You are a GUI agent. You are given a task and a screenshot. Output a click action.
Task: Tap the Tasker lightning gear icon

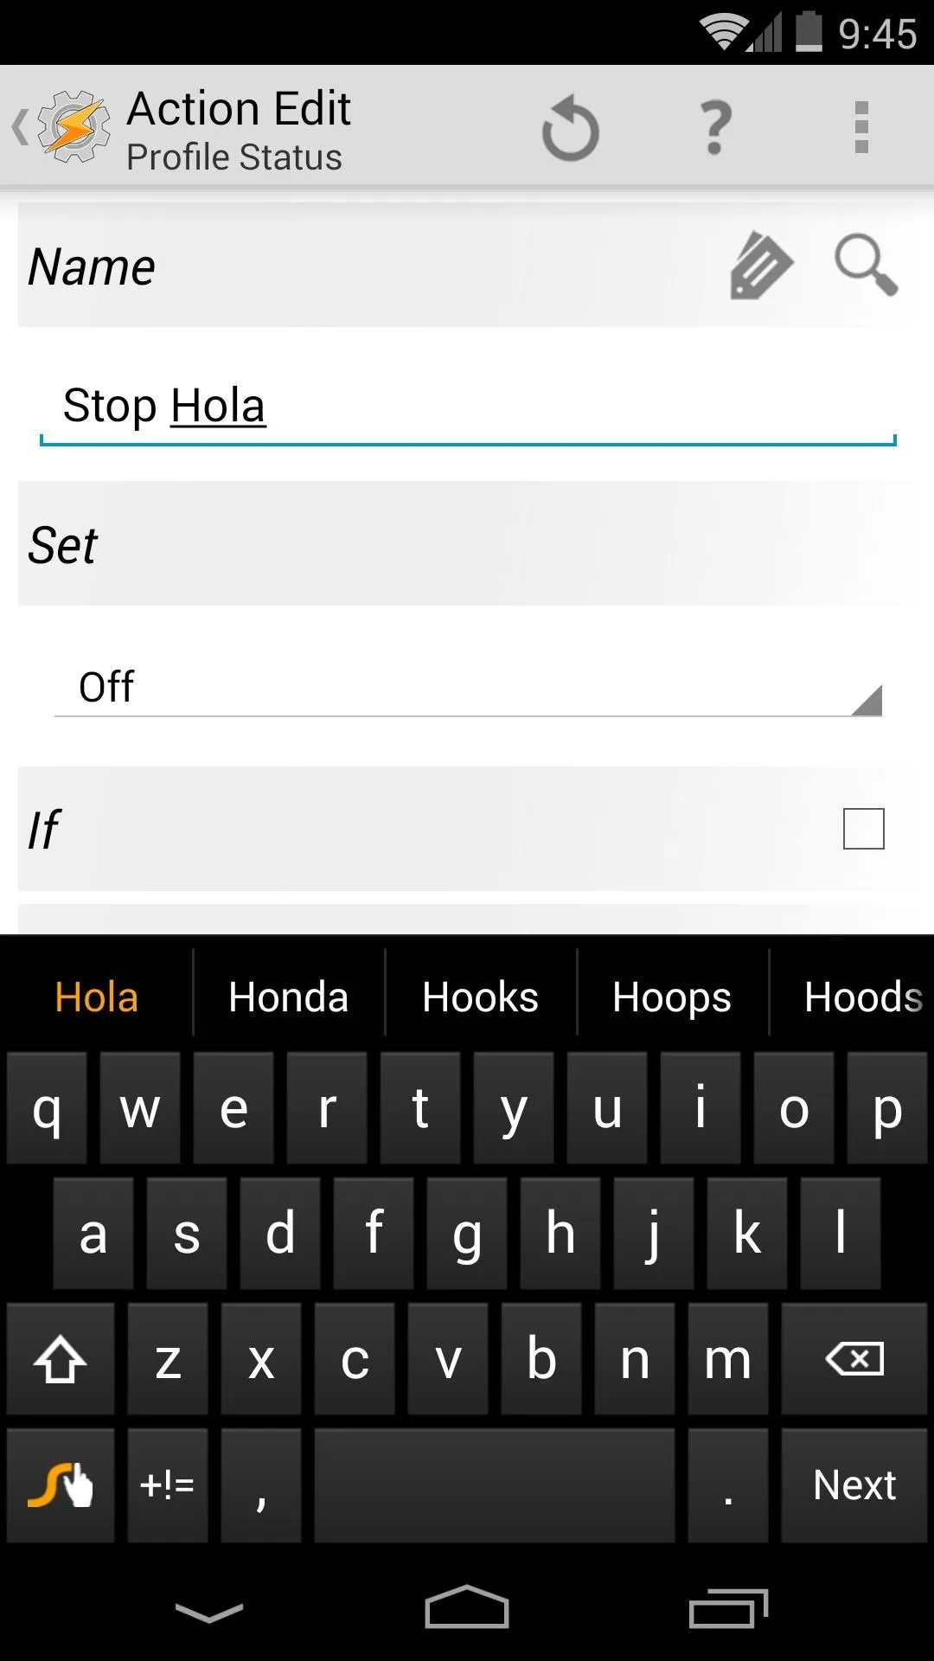coord(74,127)
